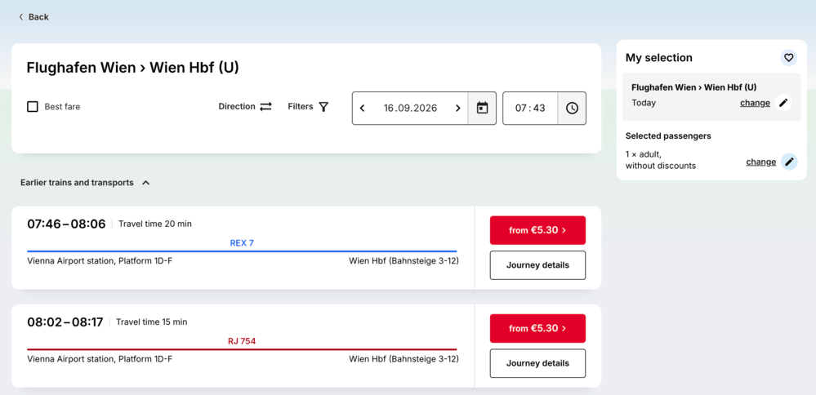Image resolution: width=816 pixels, height=395 pixels.
Task: Go to next day arrow
Action: 458,108
